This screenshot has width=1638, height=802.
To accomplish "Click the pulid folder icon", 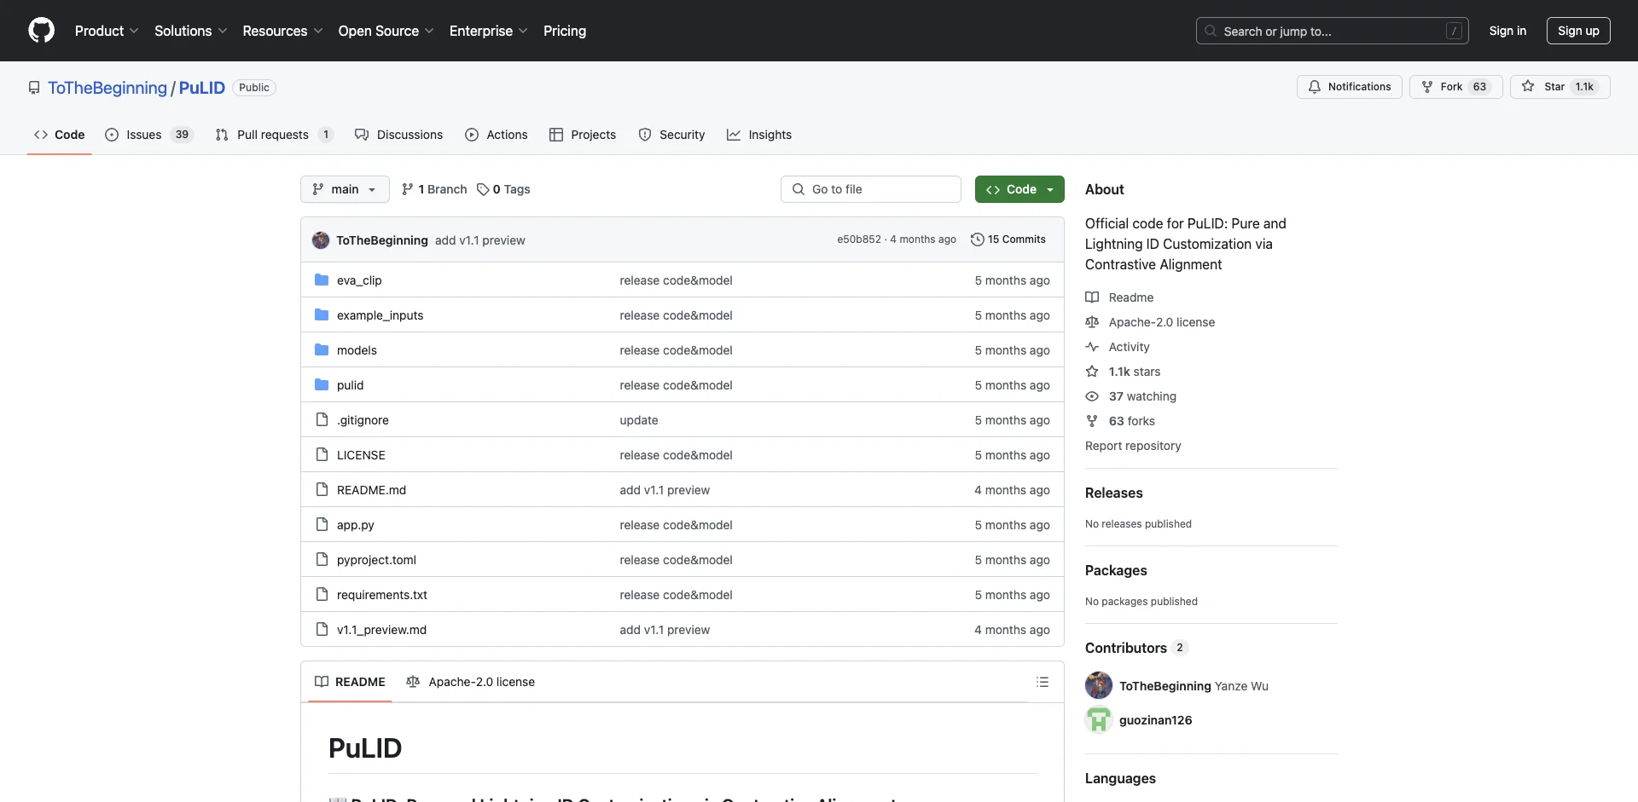I will [x=322, y=384].
